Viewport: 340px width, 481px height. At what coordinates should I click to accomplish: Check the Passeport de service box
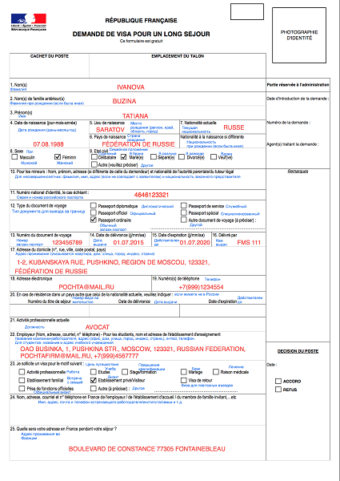(x=184, y=205)
